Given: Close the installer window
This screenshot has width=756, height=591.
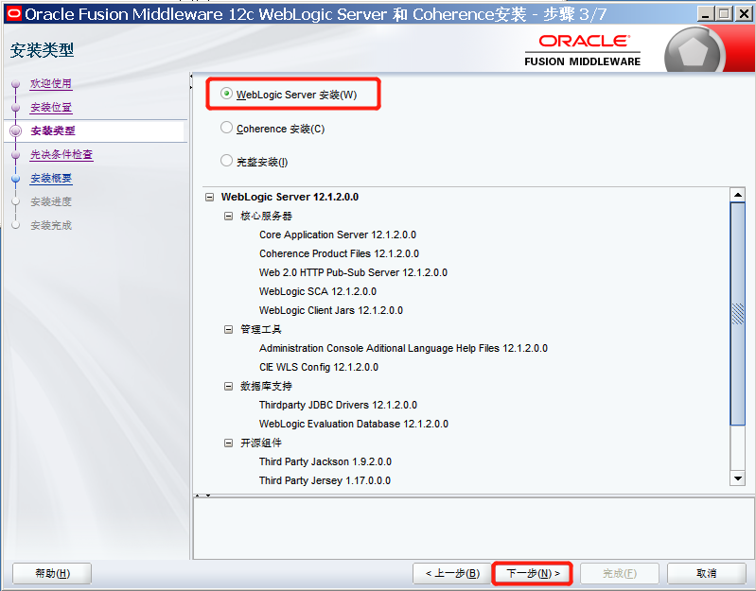Looking at the screenshot, I should pos(743,13).
